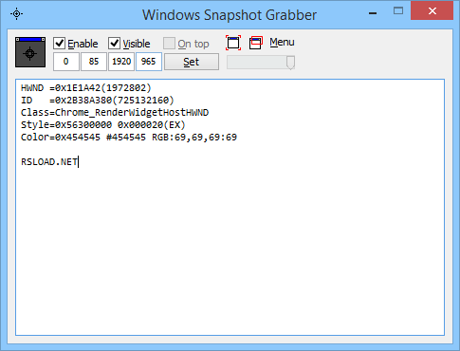
Task: Click the height field showing 965
Action: 149,62
